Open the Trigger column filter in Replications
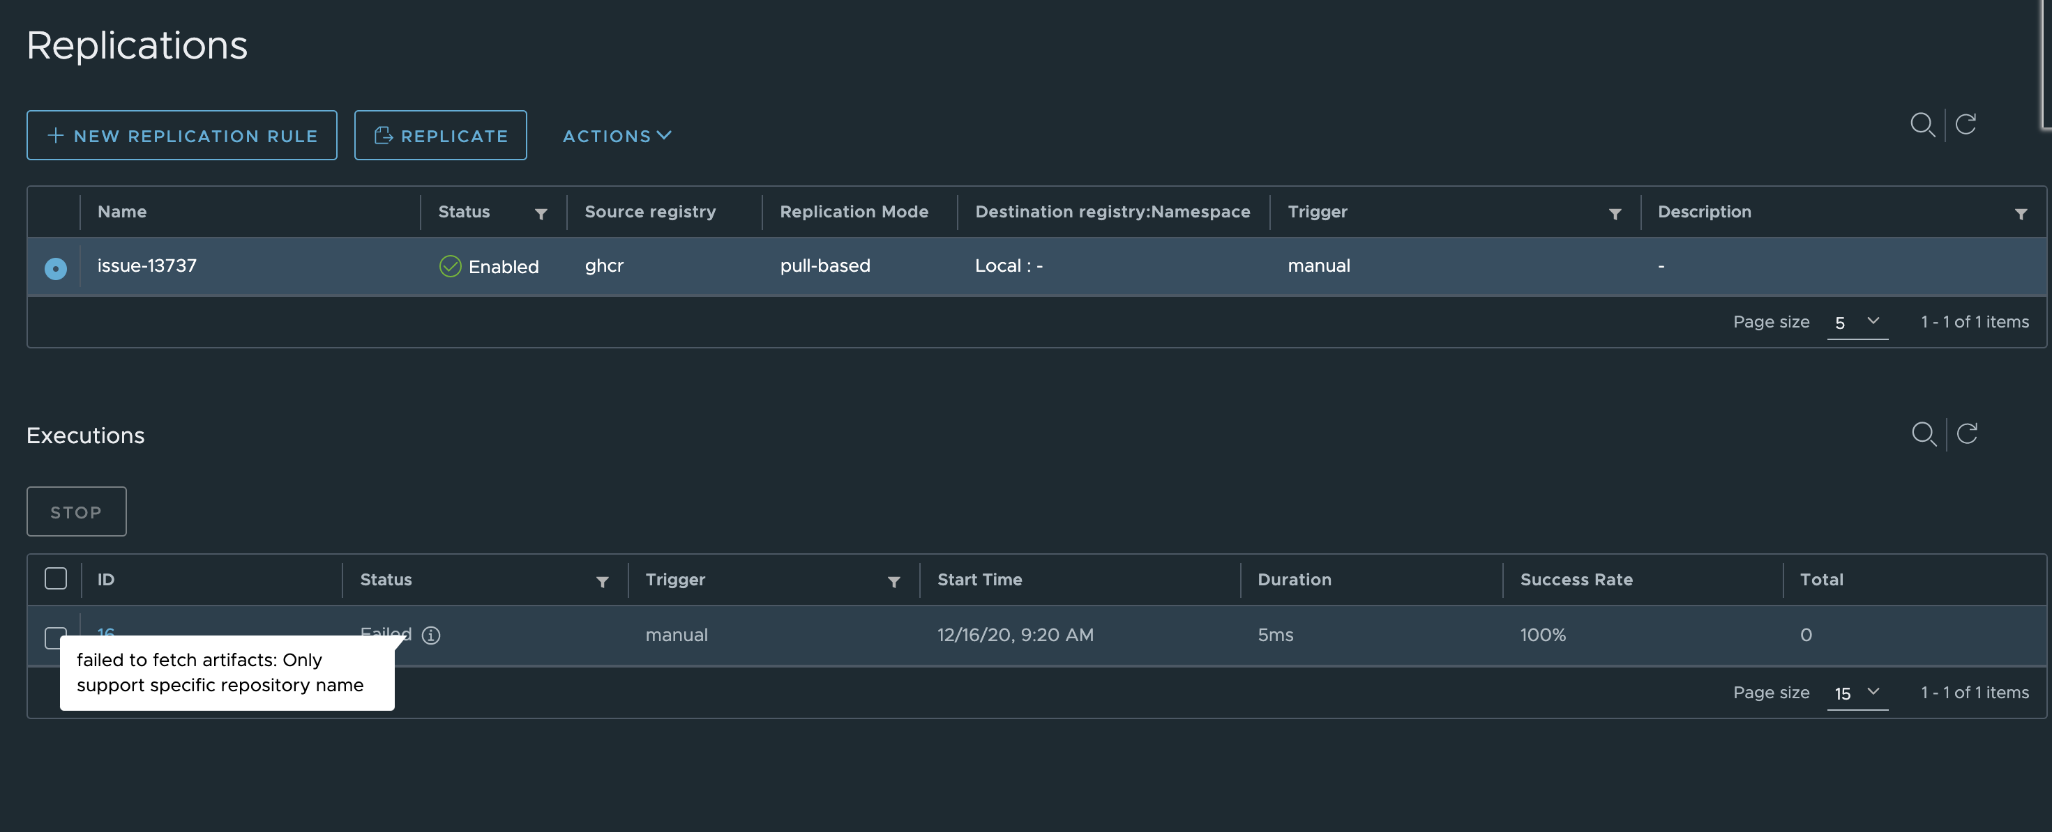The width and height of the screenshot is (2052, 832). click(1615, 214)
